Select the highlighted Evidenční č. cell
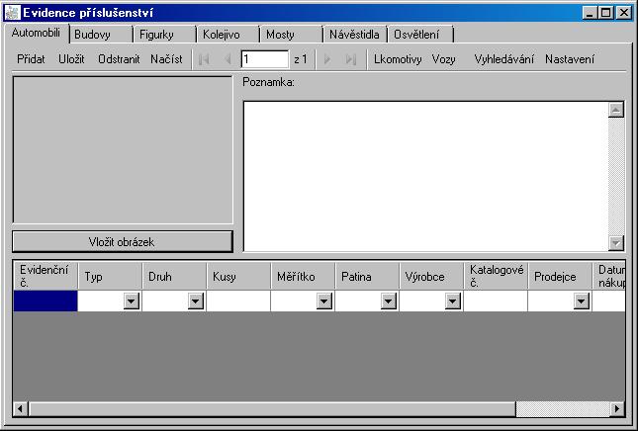 (46, 301)
